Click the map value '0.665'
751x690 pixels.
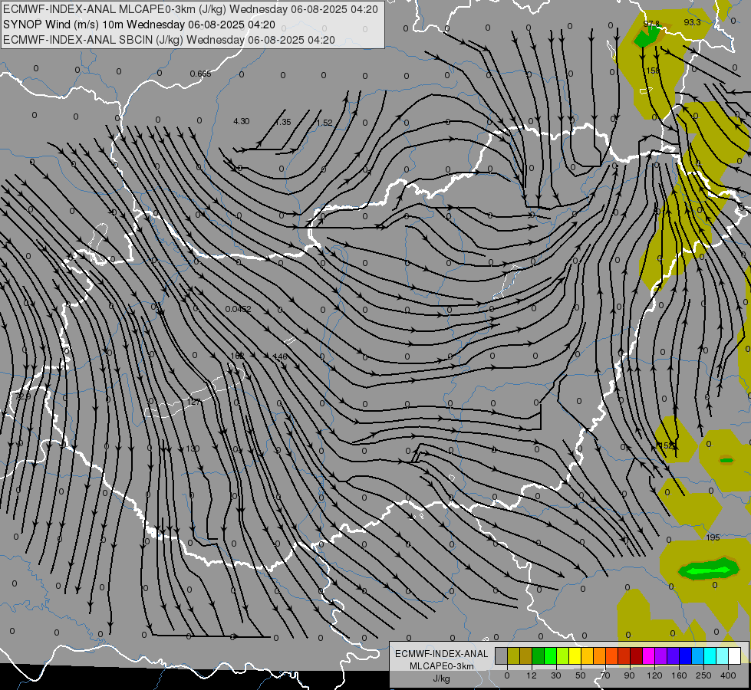(200, 74)
